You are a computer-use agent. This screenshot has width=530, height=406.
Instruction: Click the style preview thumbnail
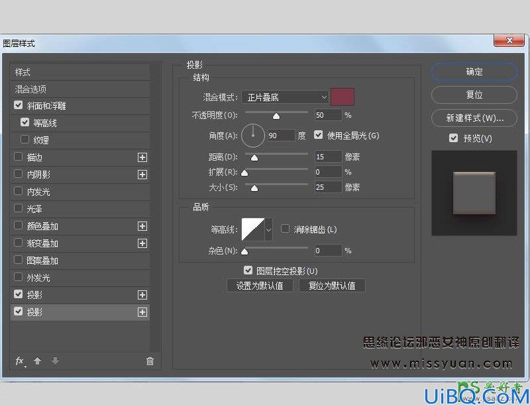pyautogui.click(x=474, y=193)
